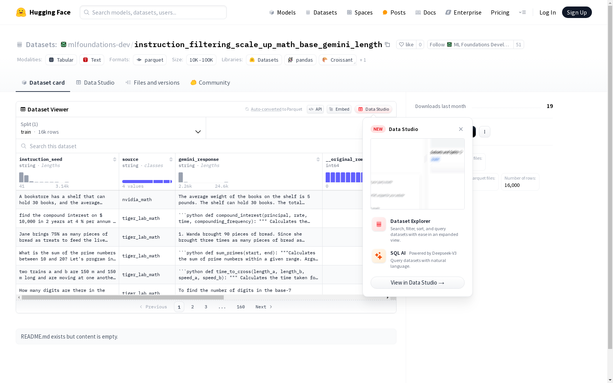The image size is (613, 383).
Task: Click View in Data Studio button
Action: (418, 283)
